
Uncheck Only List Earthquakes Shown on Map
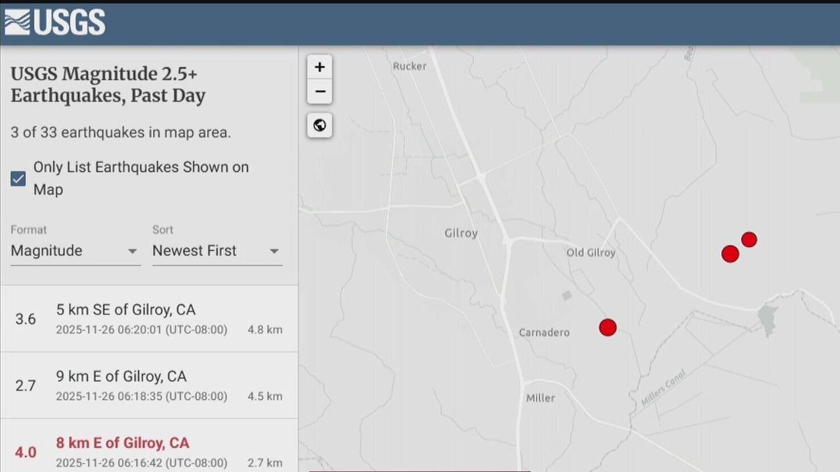click(18, 178)
